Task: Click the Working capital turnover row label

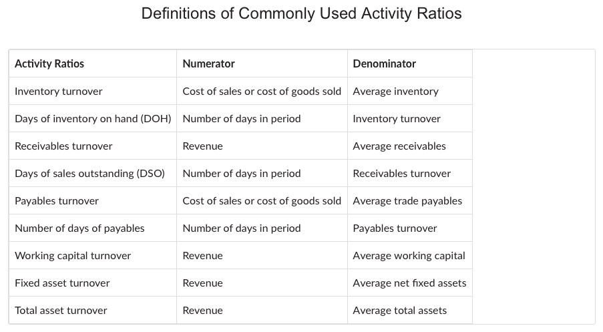Action: click(73, 256)
